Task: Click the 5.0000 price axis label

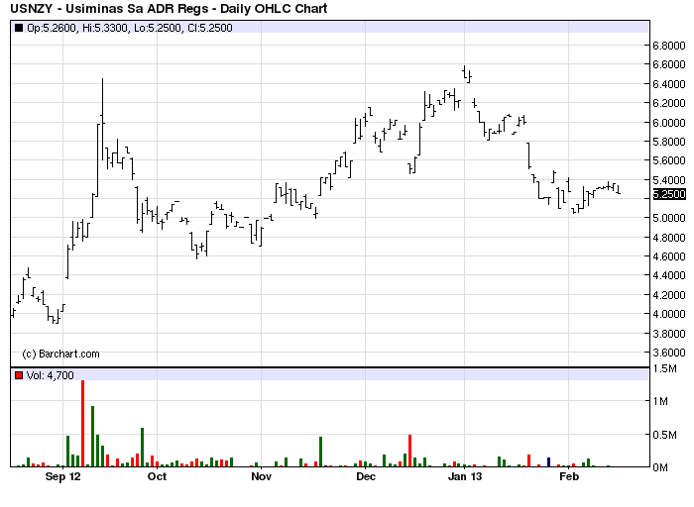Action: [669, 218]
